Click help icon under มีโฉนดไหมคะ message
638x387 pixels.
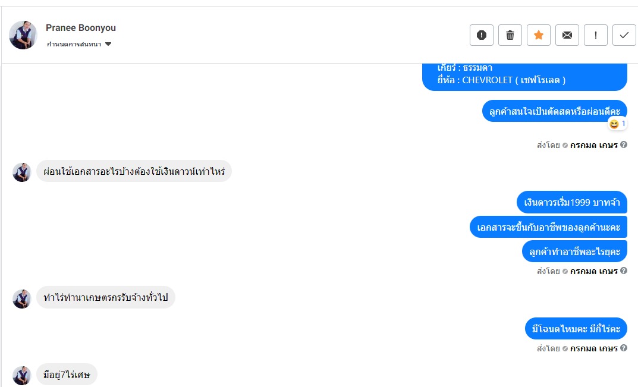click(x=624, y=348)
